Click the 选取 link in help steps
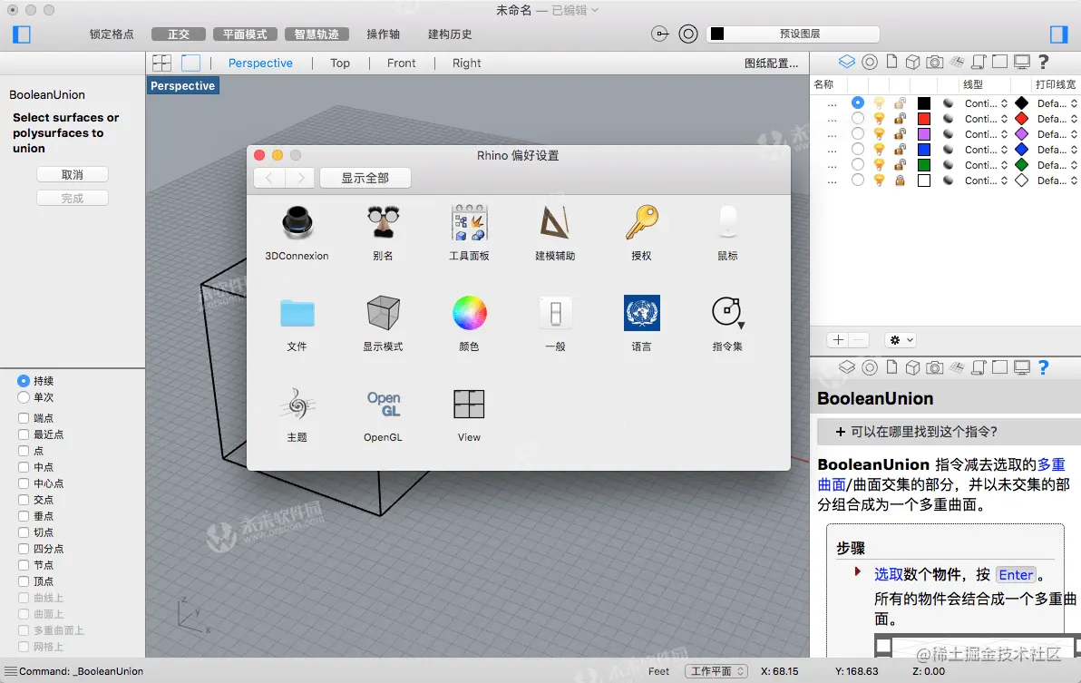1081x683 pixels. coord(889,574)
